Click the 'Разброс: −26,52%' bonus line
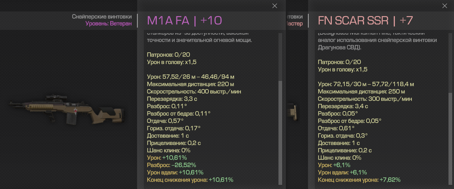 [x=171, y=165]
